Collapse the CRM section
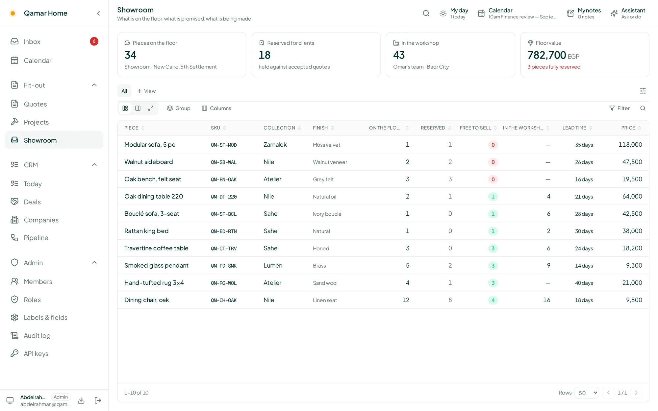658x411 pixels. point(94,165)
